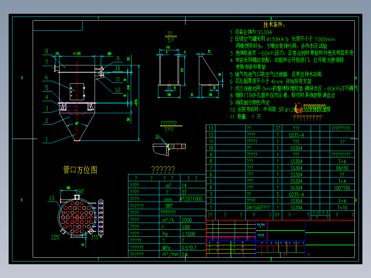Screen dimensions: 371x278
Task: Click the 0.5?0.7 MPa value
Action: pyautogui.click(x=189, y=248)
